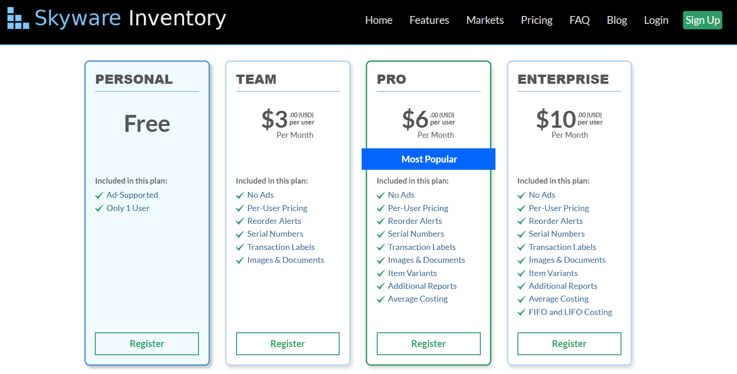Click Average Costing in Enterprise plan
This screenshot has height=374, width=737.
tap(558, 299)
